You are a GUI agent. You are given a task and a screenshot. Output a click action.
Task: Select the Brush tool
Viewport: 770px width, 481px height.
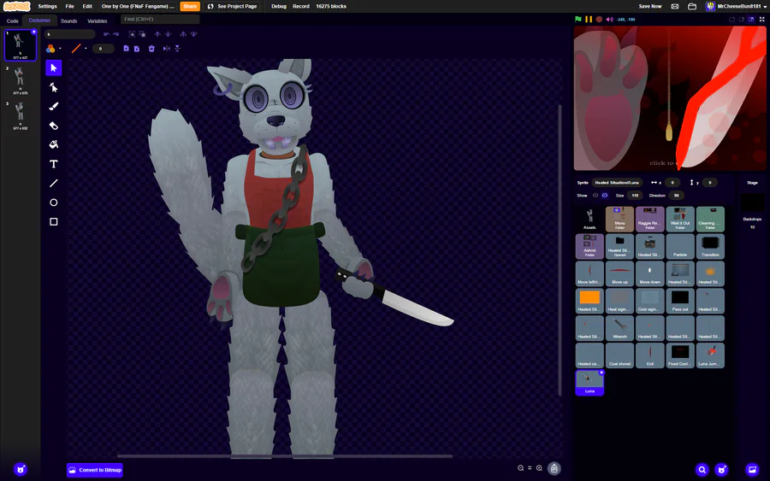click(54, 107)
